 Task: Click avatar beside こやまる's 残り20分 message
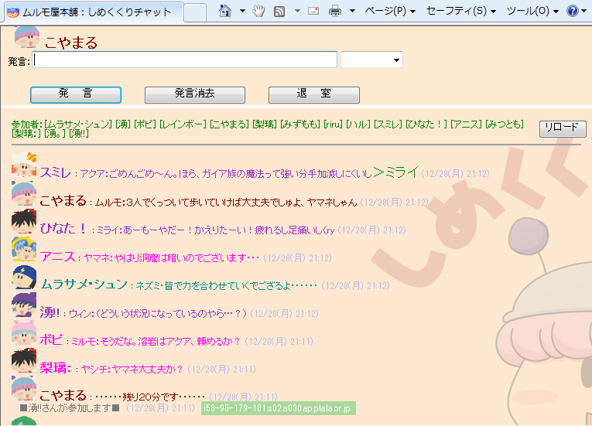click(24, 388)
